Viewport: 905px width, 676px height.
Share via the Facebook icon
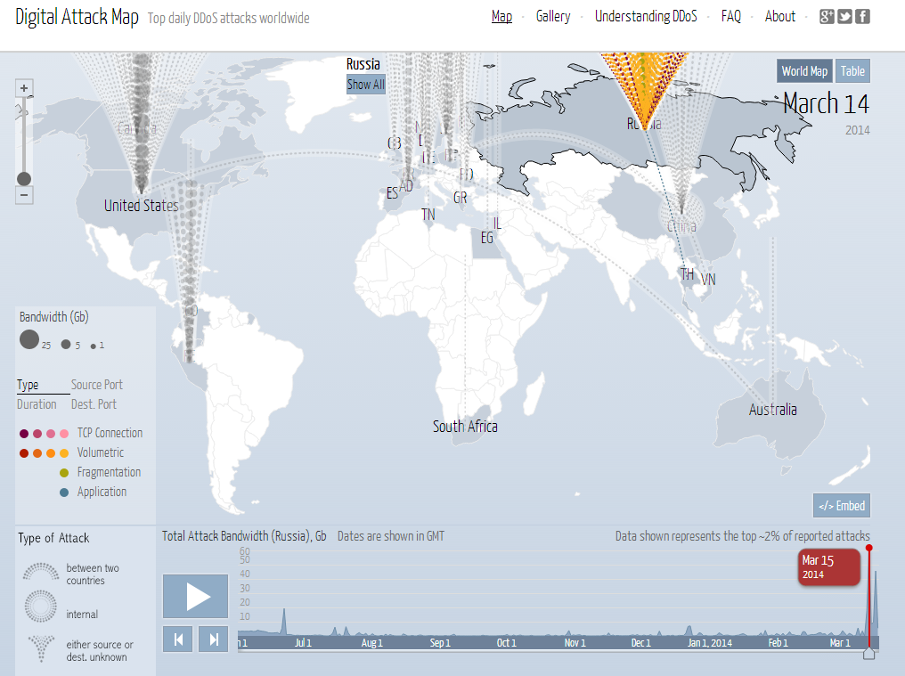pyautogui.click(x=862, y=17)
